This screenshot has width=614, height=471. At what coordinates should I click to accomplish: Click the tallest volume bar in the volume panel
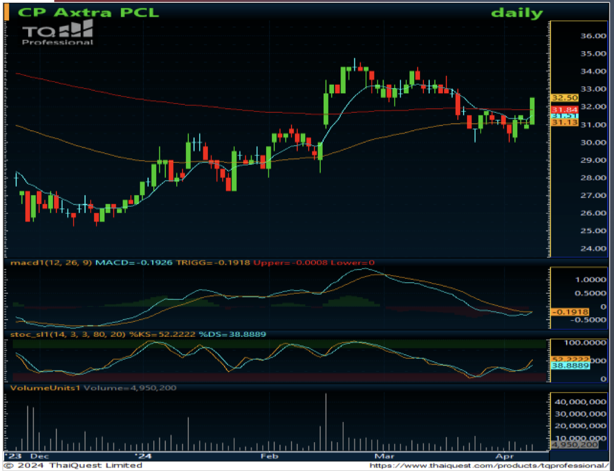326,422
